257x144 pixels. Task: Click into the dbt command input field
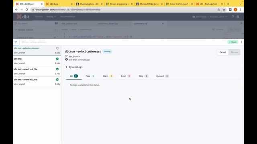coord(123,42)
